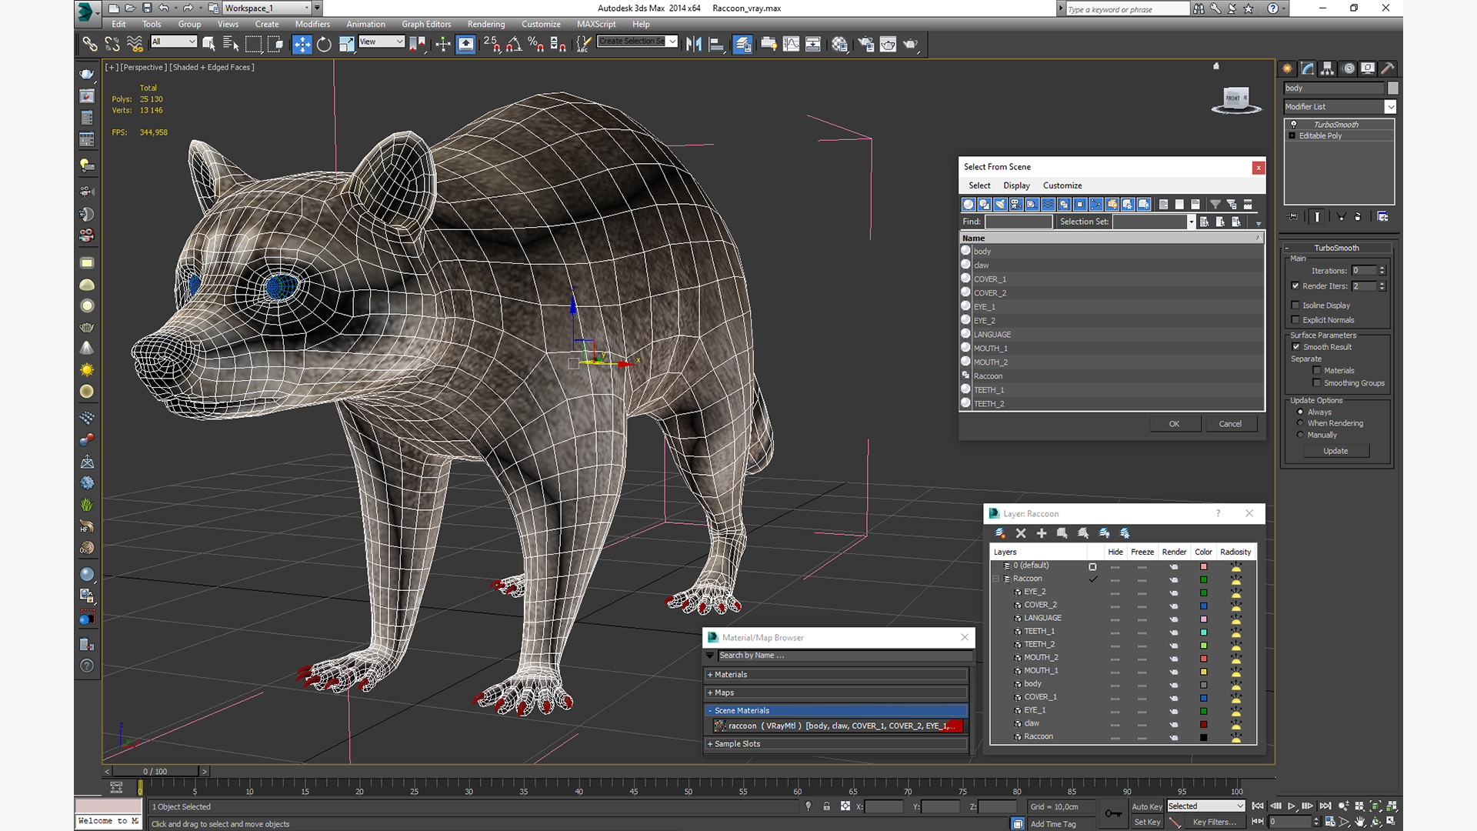Open Curve Editor from main toolbar
The image size is (1477, 831).
[791, 44]
